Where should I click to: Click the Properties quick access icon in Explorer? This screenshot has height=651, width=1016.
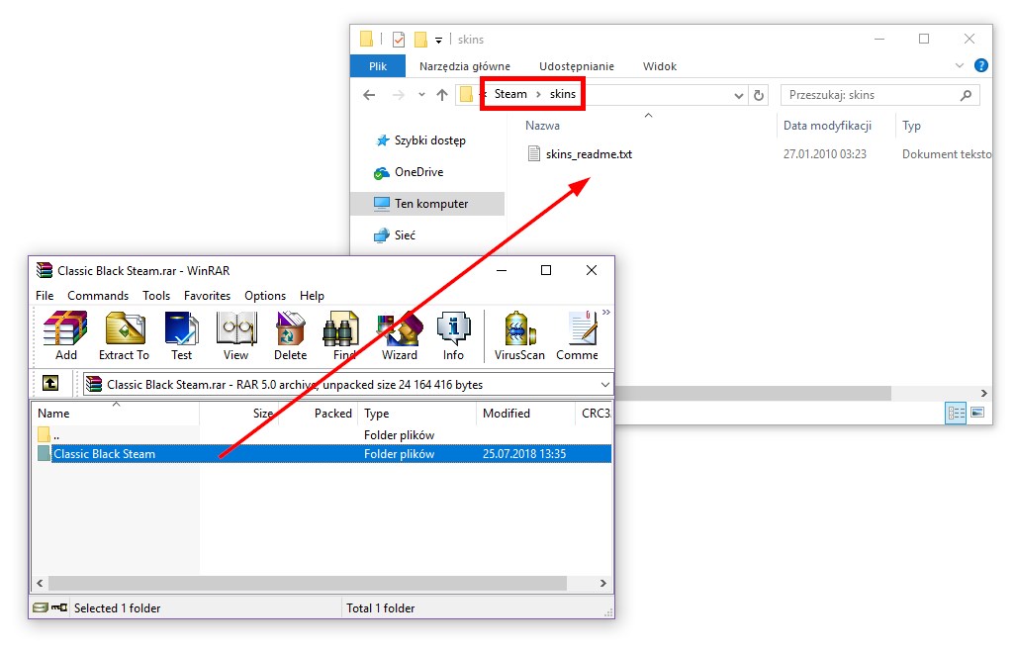point(399,40)
